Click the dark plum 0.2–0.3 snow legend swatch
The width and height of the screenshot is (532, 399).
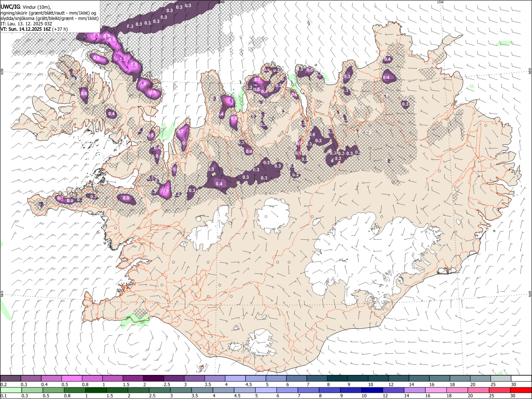coord(10,379)
